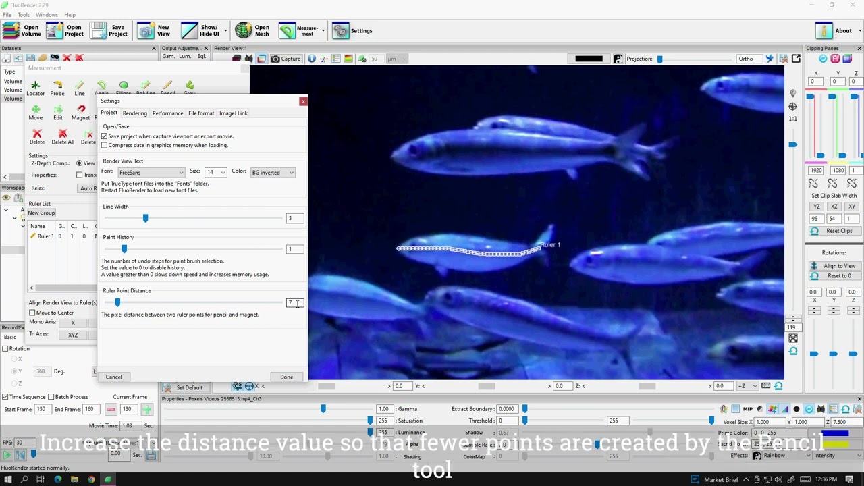This screenshot has width=864, height=486.
Task: Click the Open Volume toolbar icon
Action: click(x=11, y=30)
